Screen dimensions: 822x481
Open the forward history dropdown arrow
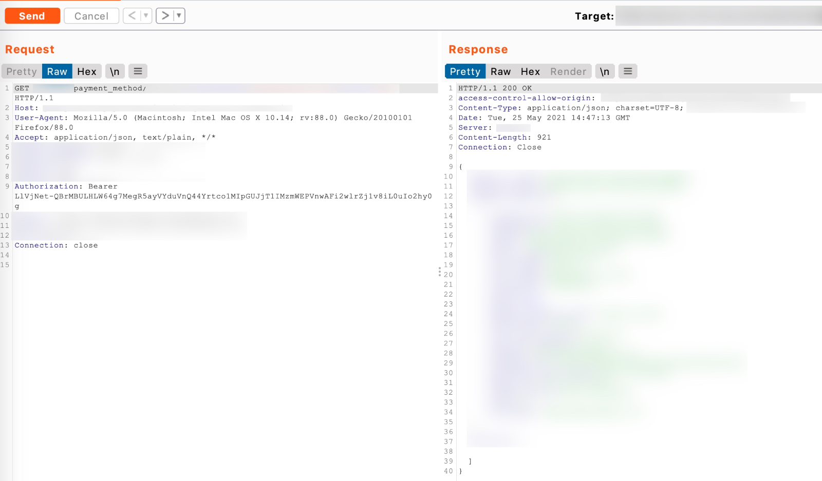click(179, 16)
